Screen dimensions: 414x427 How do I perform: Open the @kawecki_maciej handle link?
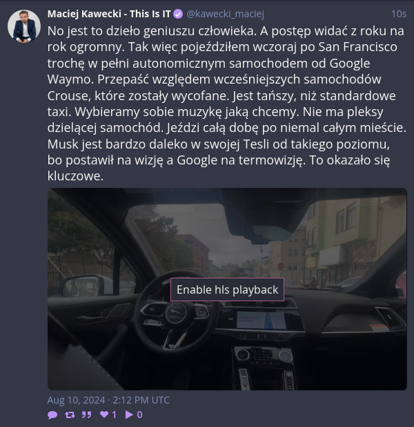pos(225,14)
